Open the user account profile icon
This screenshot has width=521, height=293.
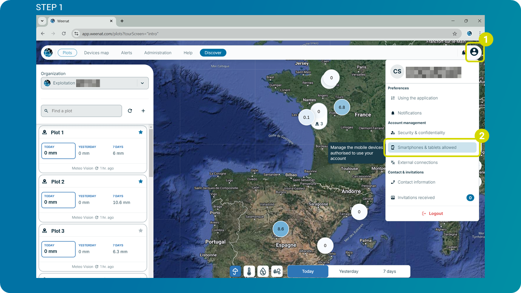pyautogui.click(x=474, y=52)
